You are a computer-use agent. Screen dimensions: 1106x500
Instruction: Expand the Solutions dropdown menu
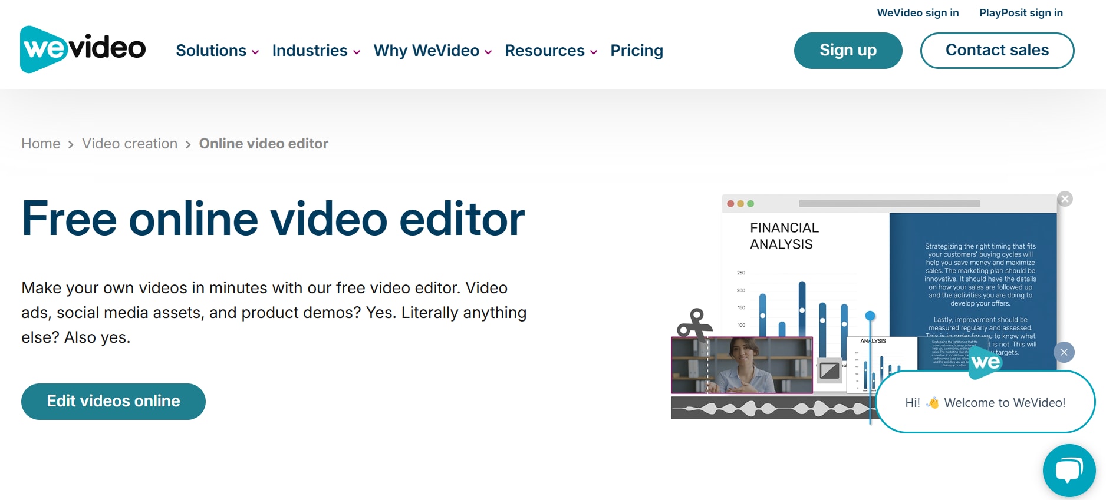[x=218, y=51]
